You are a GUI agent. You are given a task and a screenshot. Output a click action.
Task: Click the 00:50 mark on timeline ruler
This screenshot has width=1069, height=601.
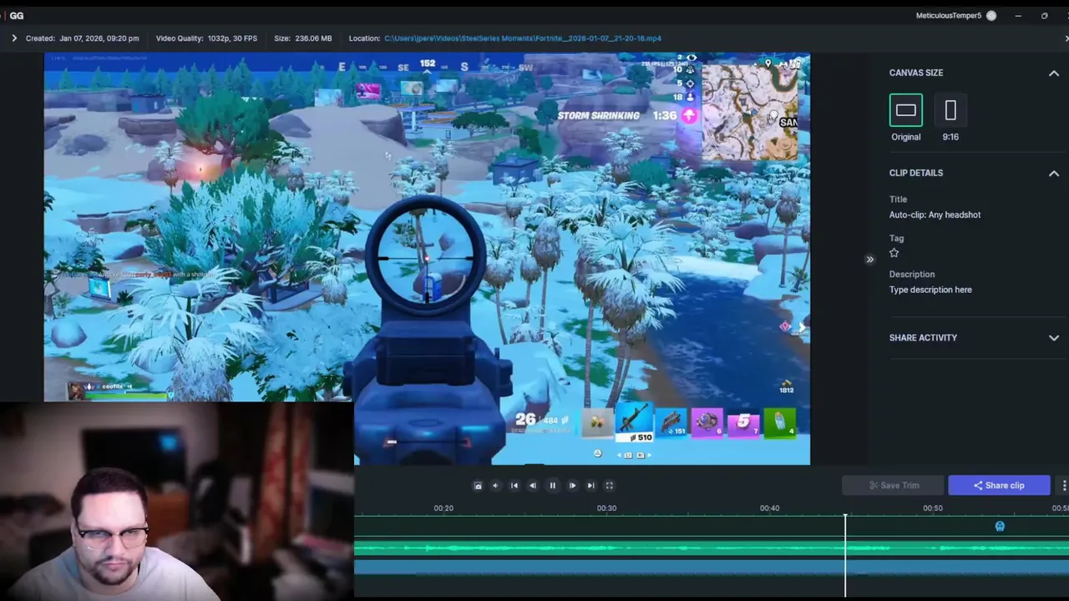[x=932, y=508]
